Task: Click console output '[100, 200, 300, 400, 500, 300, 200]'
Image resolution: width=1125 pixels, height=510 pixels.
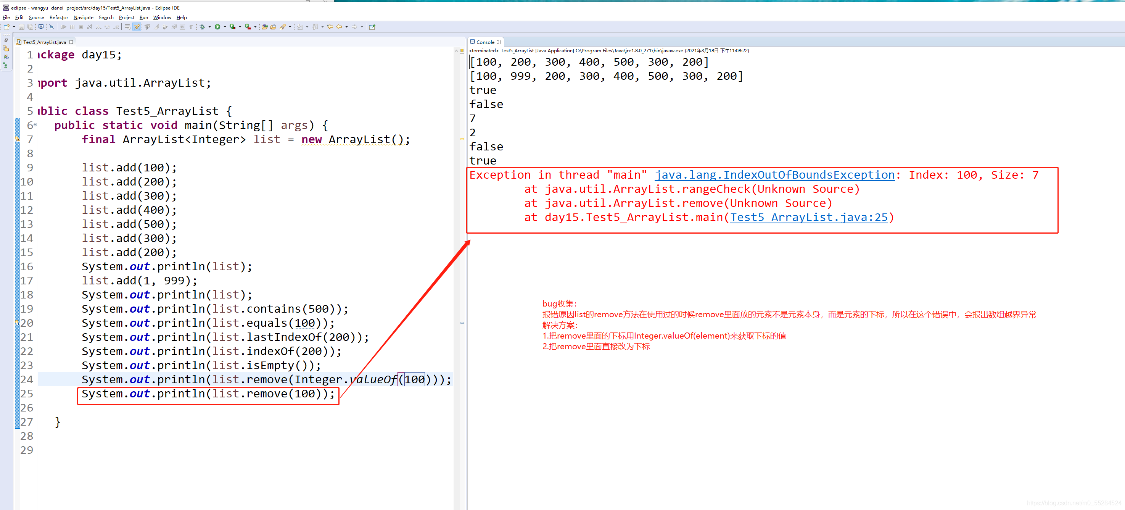Action: coord(589,62)
